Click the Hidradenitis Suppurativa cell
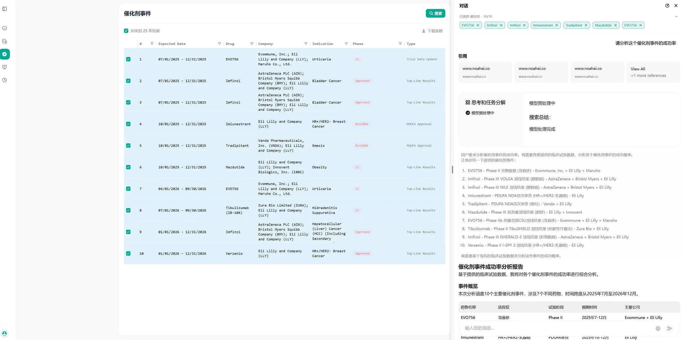Image resolution: width=683 pixels, height=340 pixels. [325, 210]
